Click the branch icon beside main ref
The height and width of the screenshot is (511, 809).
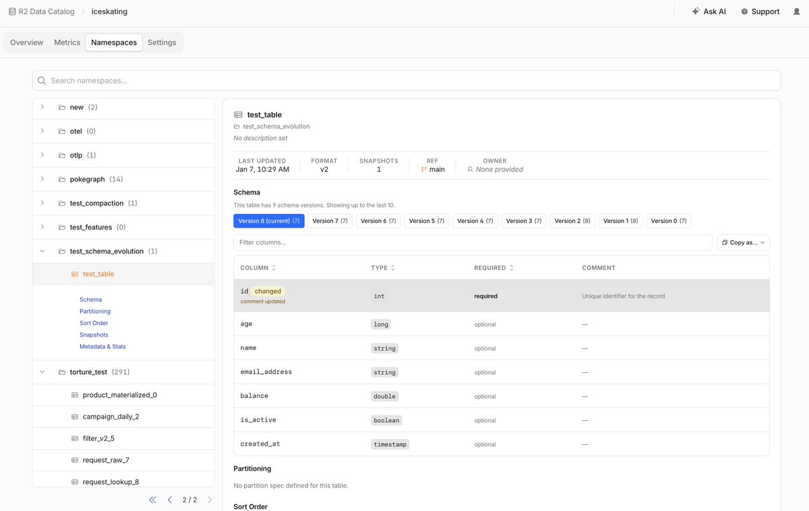(x=424, y=170)
